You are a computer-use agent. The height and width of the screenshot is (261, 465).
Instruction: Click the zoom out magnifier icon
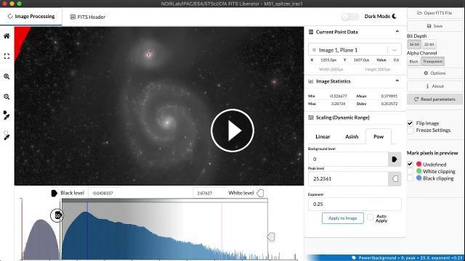[x=7, y=96]
